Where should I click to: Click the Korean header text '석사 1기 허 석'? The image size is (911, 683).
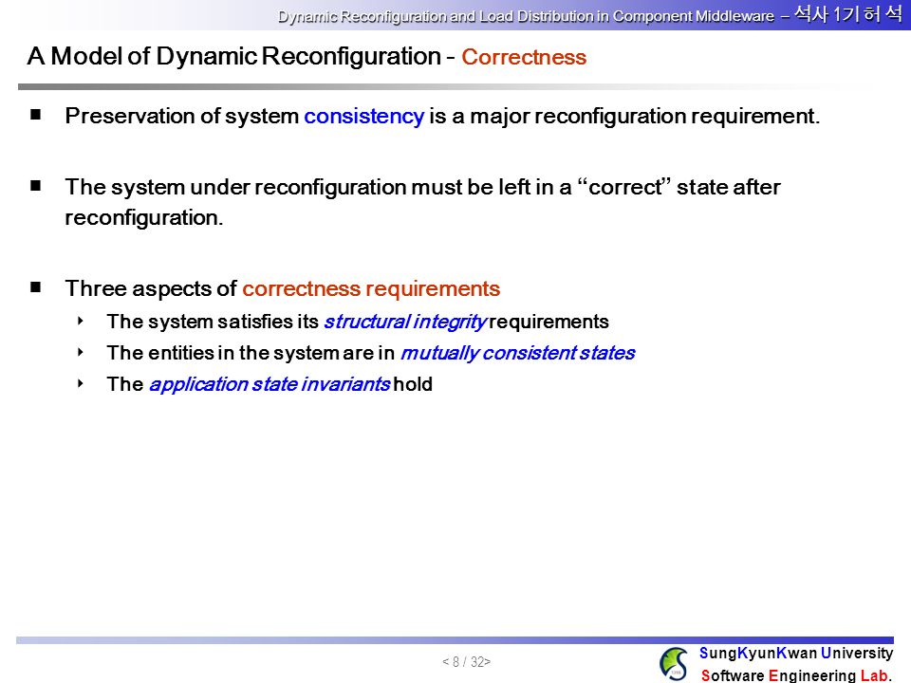[848, 14]
